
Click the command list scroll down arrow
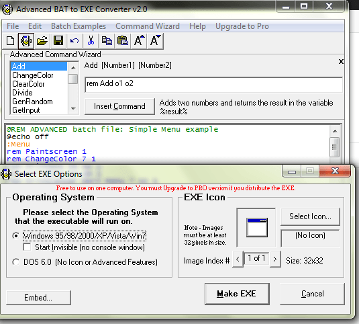tap(73, 108)
